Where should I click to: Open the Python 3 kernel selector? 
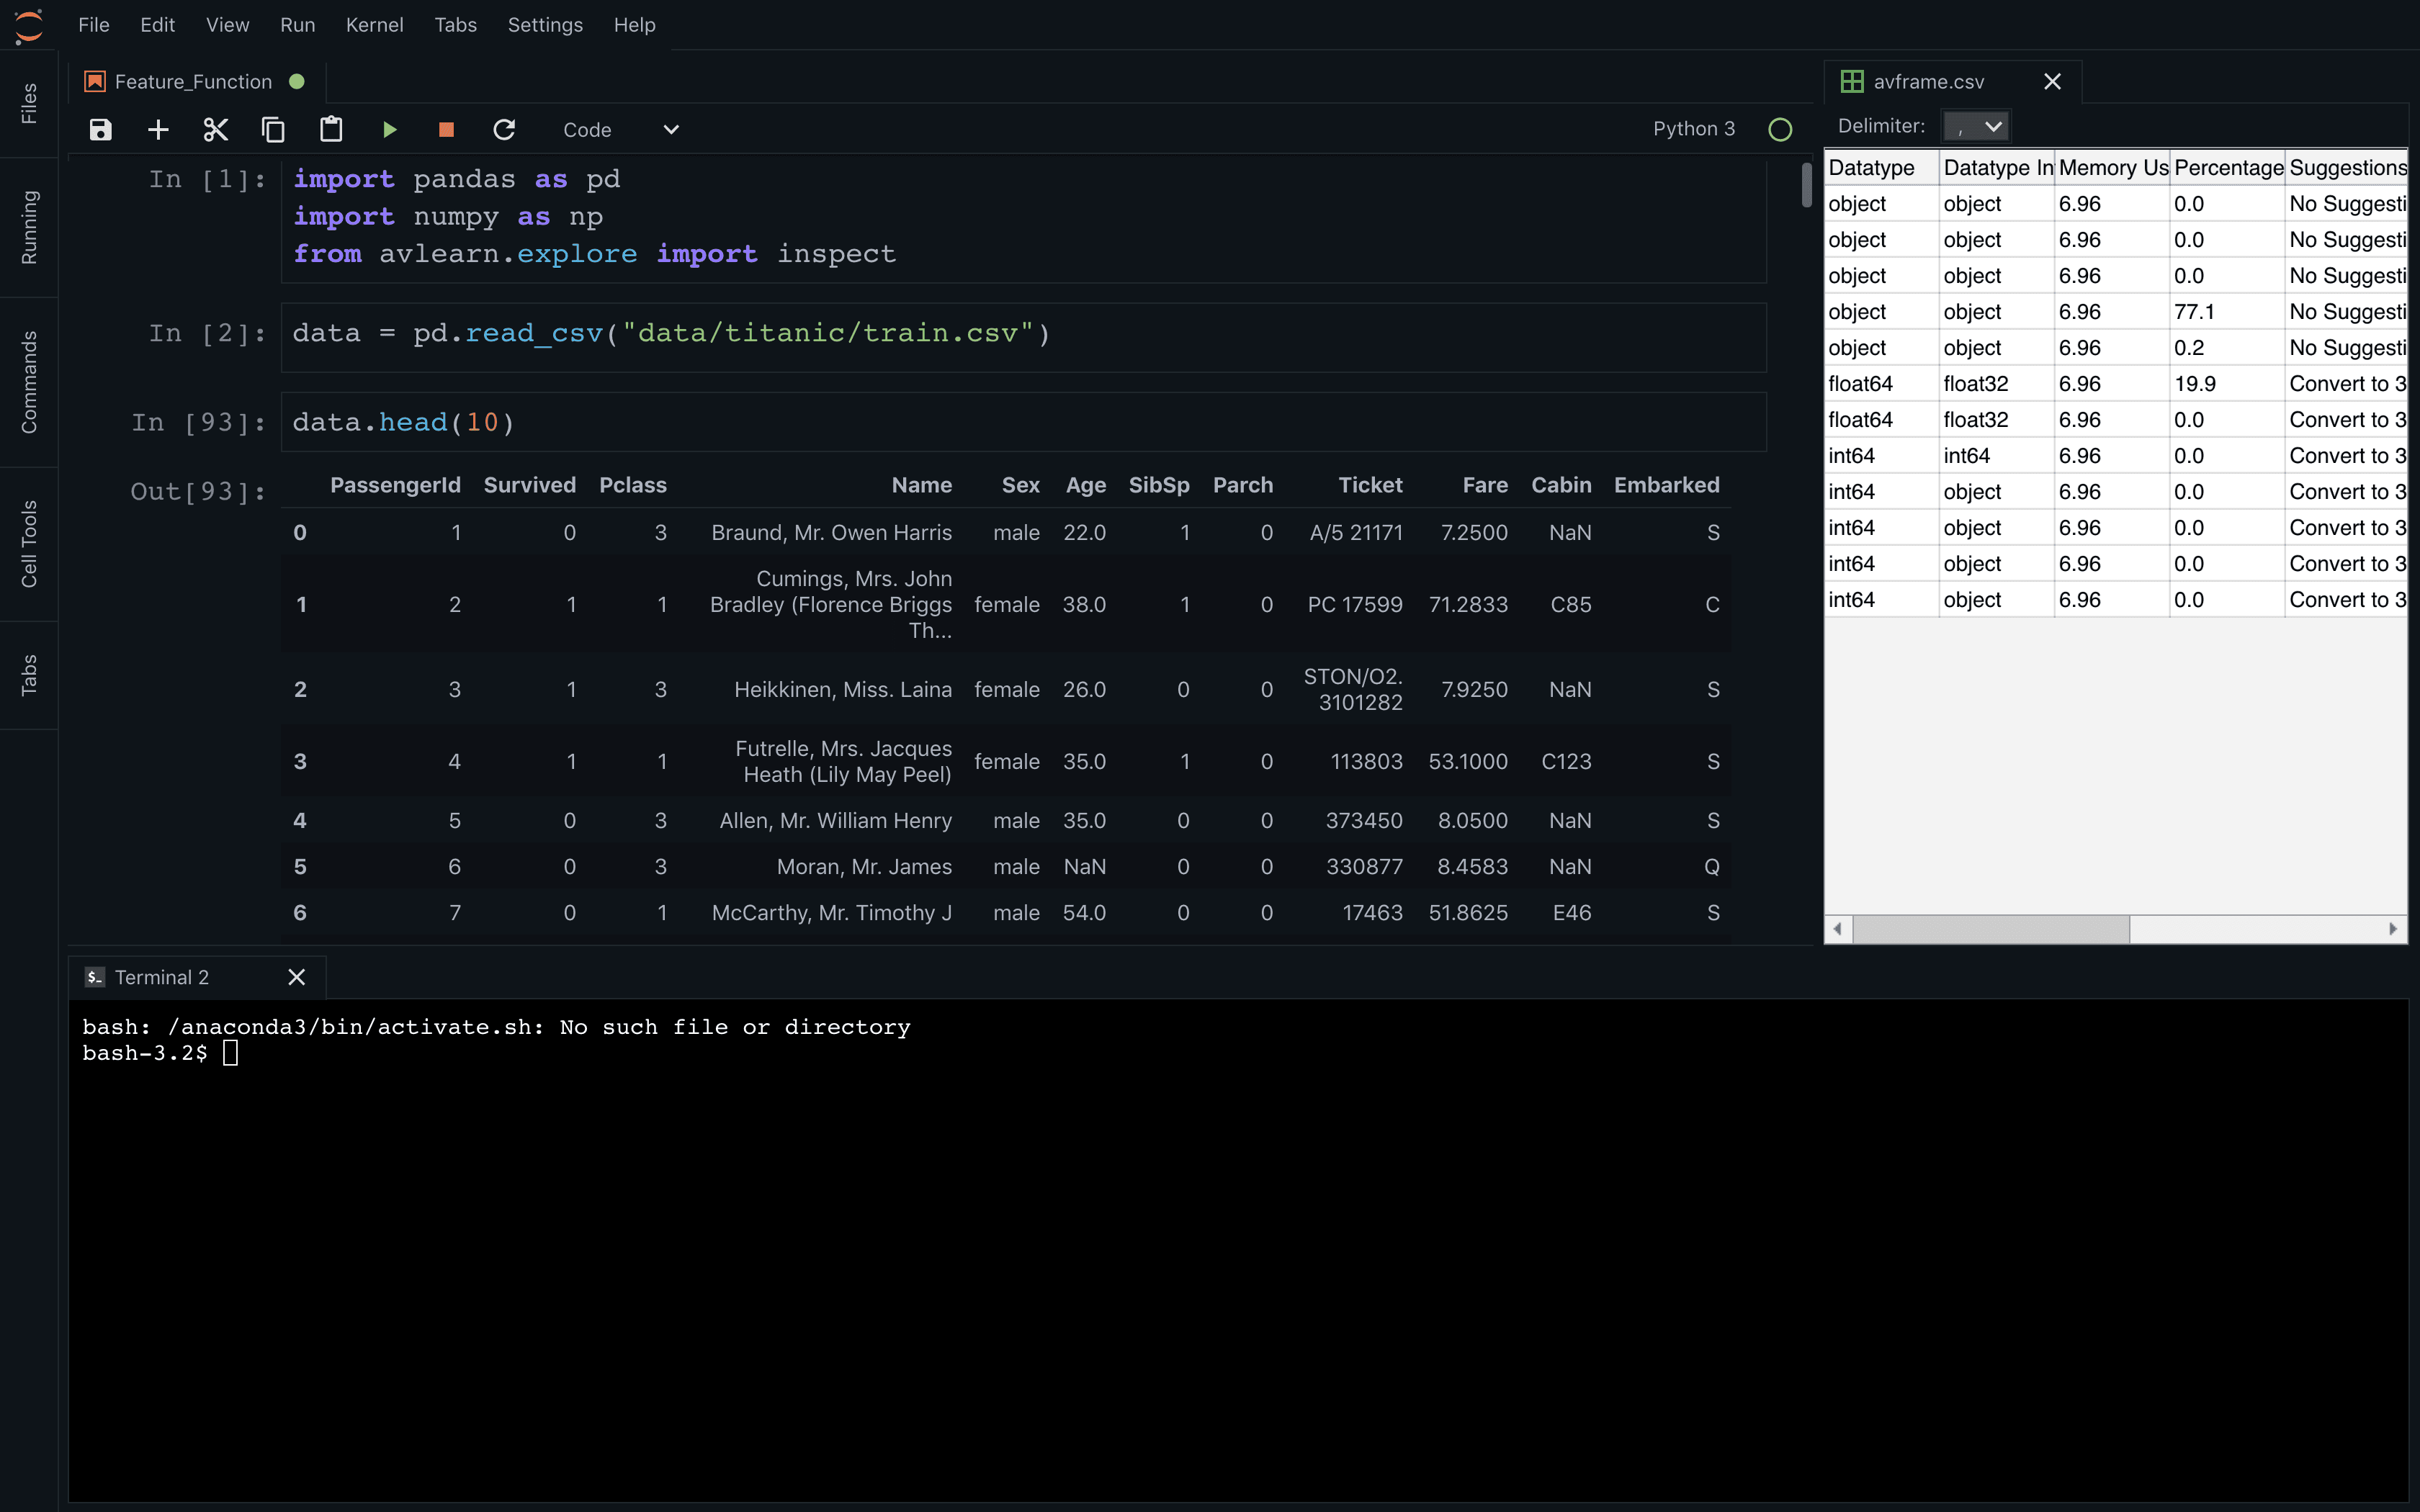(1692, 129)
